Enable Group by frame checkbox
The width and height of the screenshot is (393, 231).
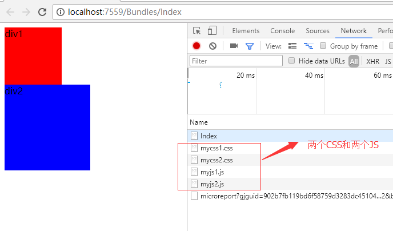point(323,46)
